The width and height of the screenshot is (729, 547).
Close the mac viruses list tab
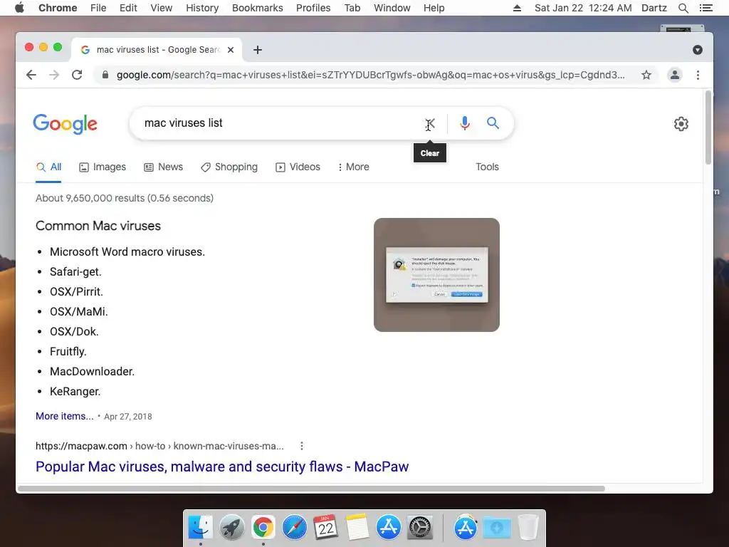(x=231, y=50)
